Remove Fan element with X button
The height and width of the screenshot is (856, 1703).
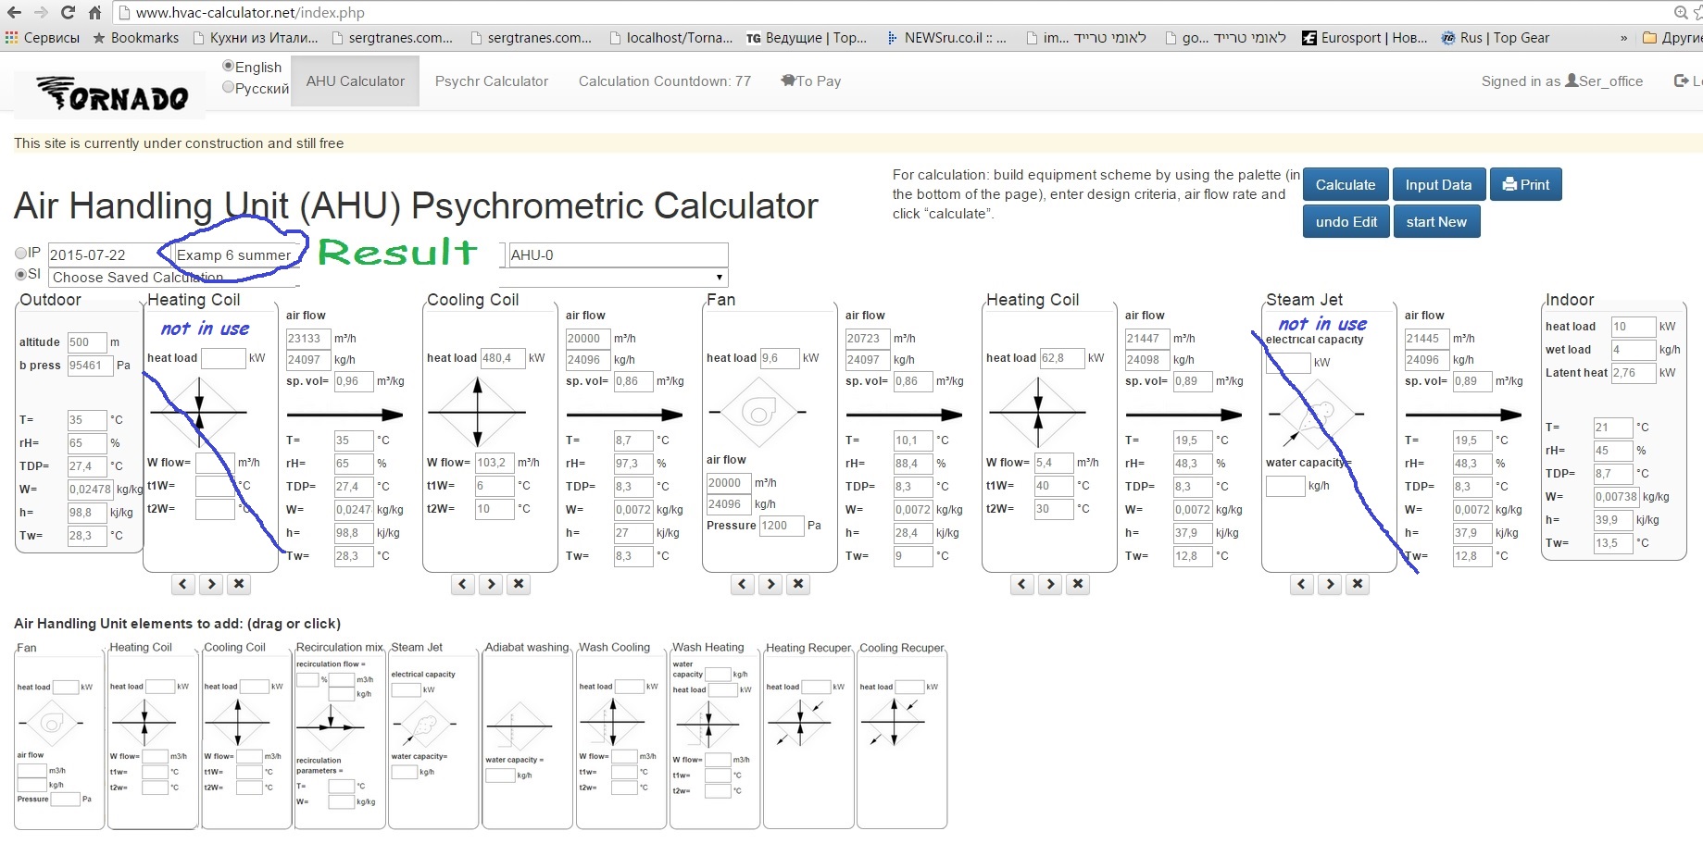(798, 584)
